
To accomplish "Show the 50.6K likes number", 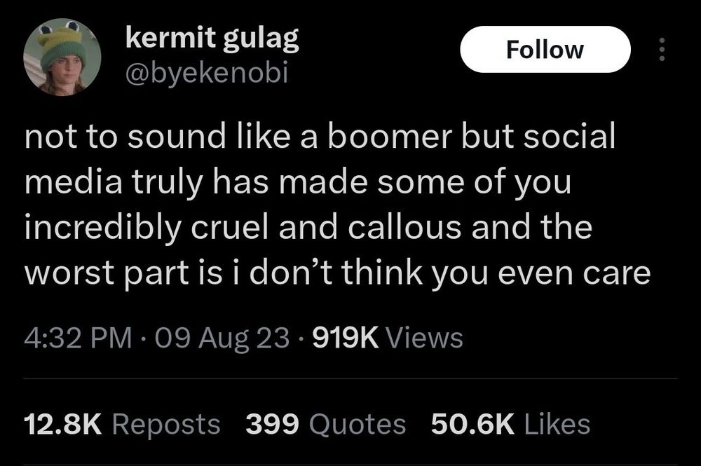I will coord(472,424).
